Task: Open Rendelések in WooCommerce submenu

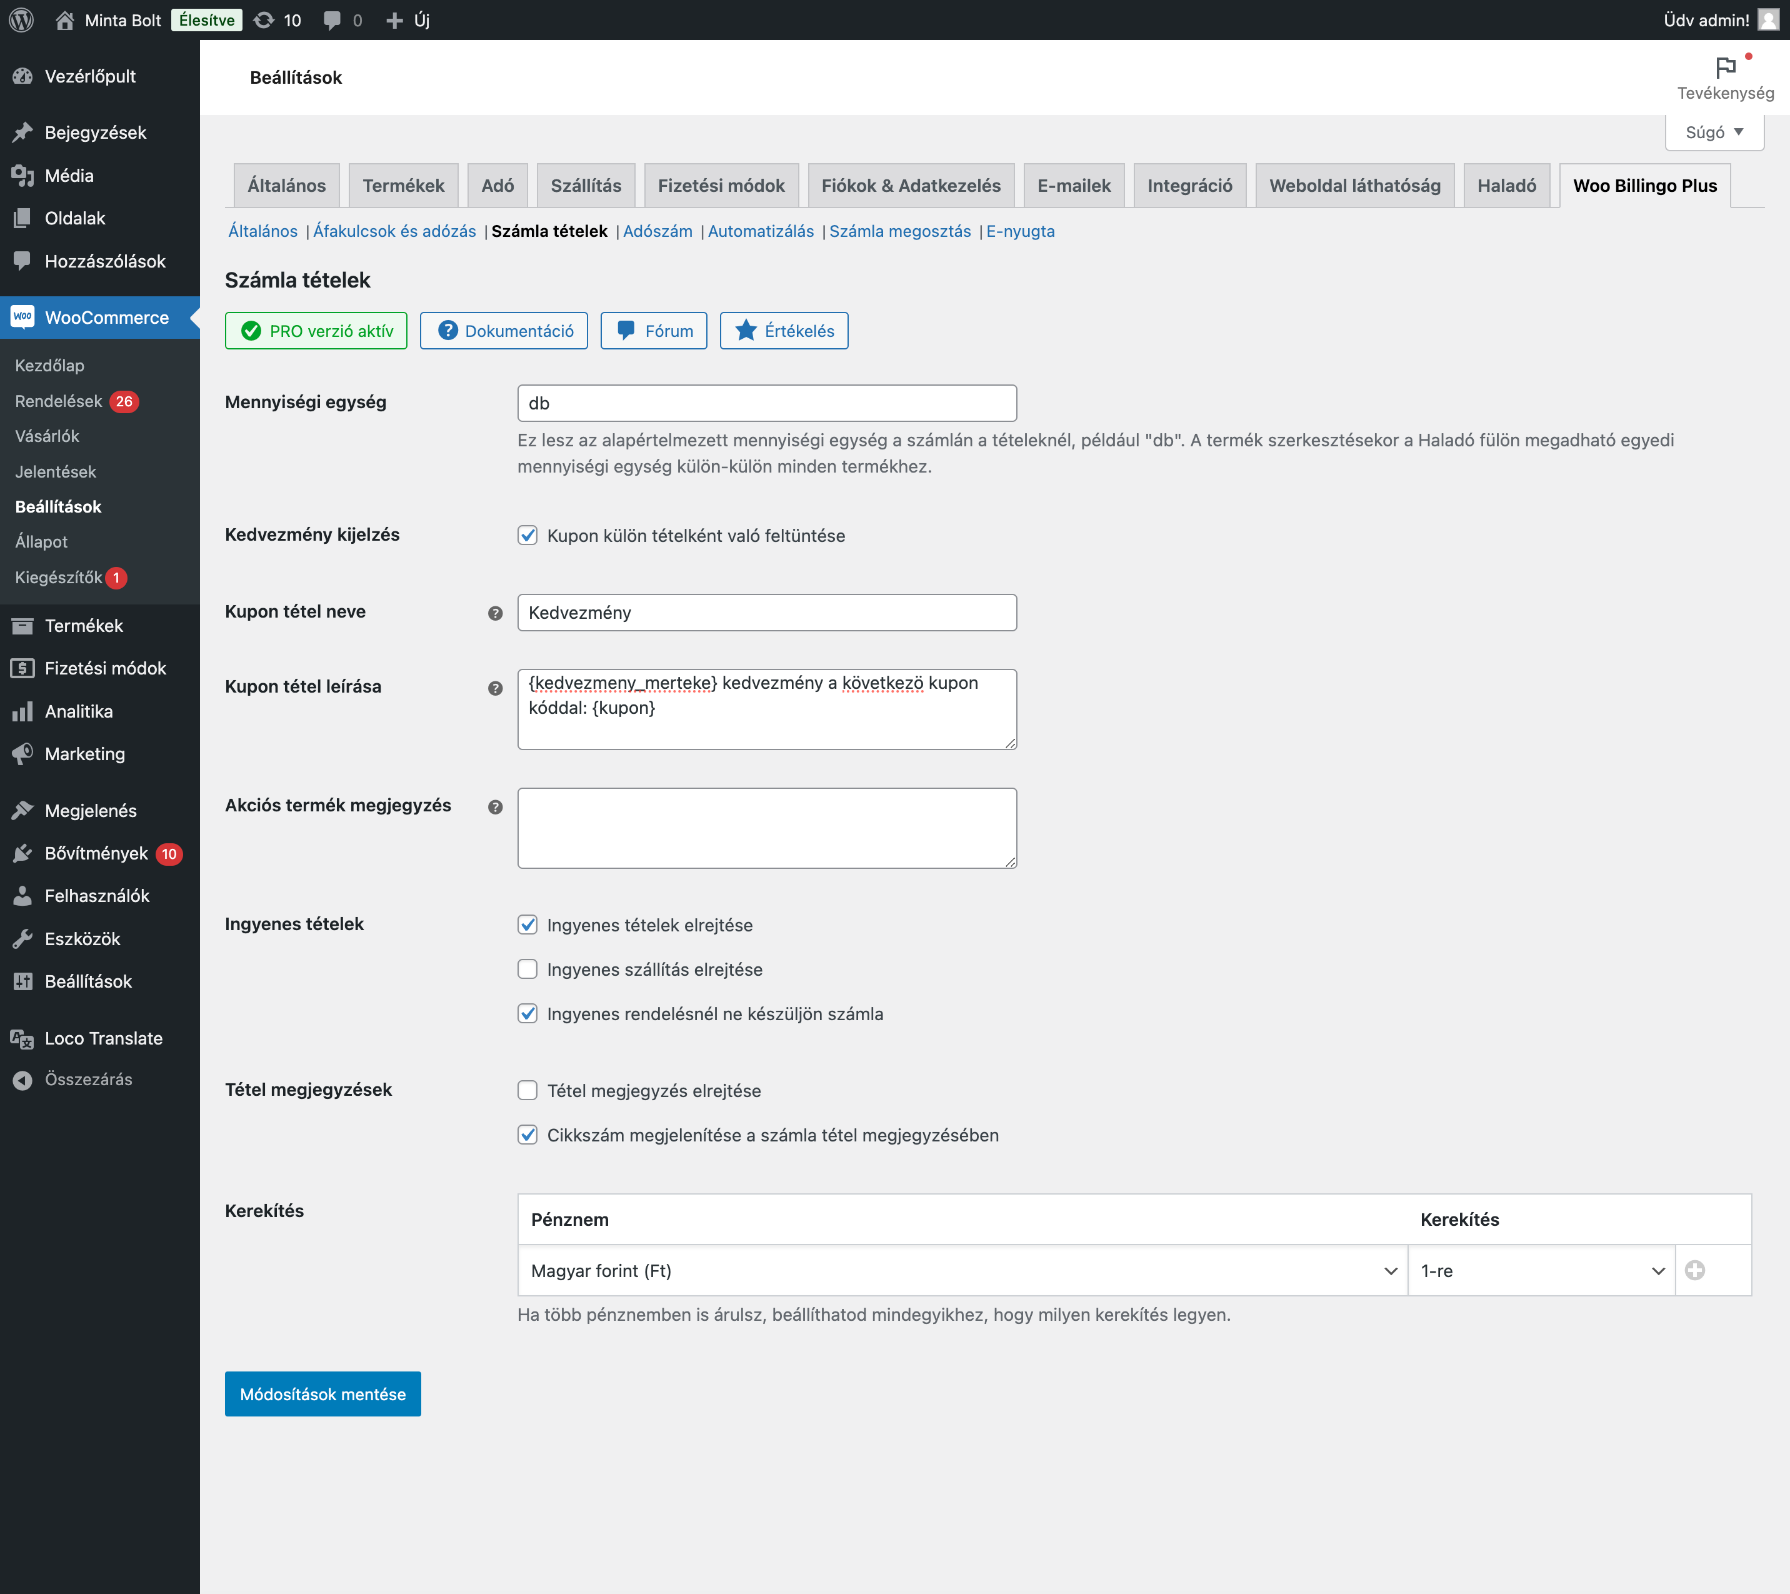Action: [59, 401]
